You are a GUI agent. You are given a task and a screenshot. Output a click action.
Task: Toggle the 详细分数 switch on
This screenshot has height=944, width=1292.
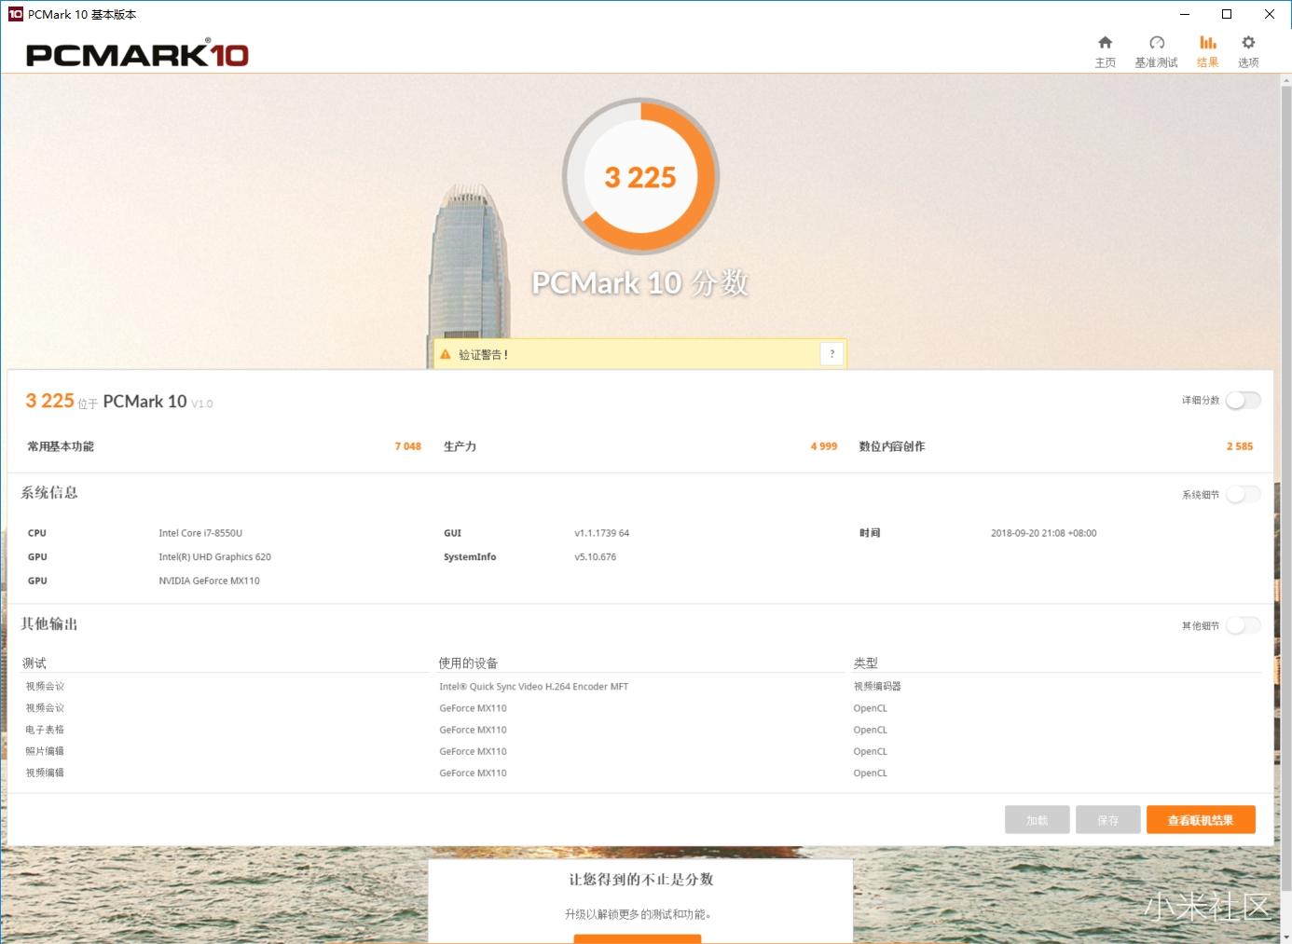coord(1244,400)
